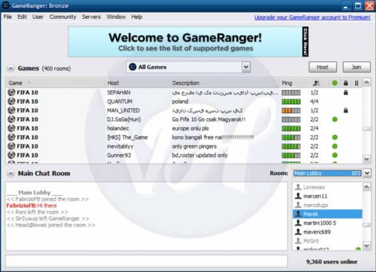Click ping bar in QUANTUM row
Image resolution: width=376 pixels, height=272 pixels.
[x=291, y=102]
